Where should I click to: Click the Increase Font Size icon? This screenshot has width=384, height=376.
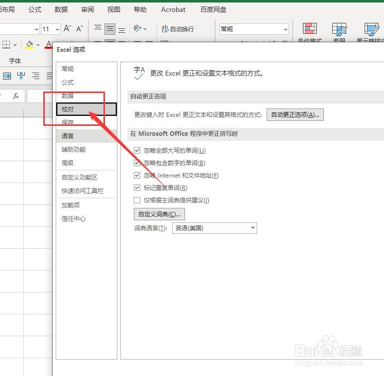(67, 29)
